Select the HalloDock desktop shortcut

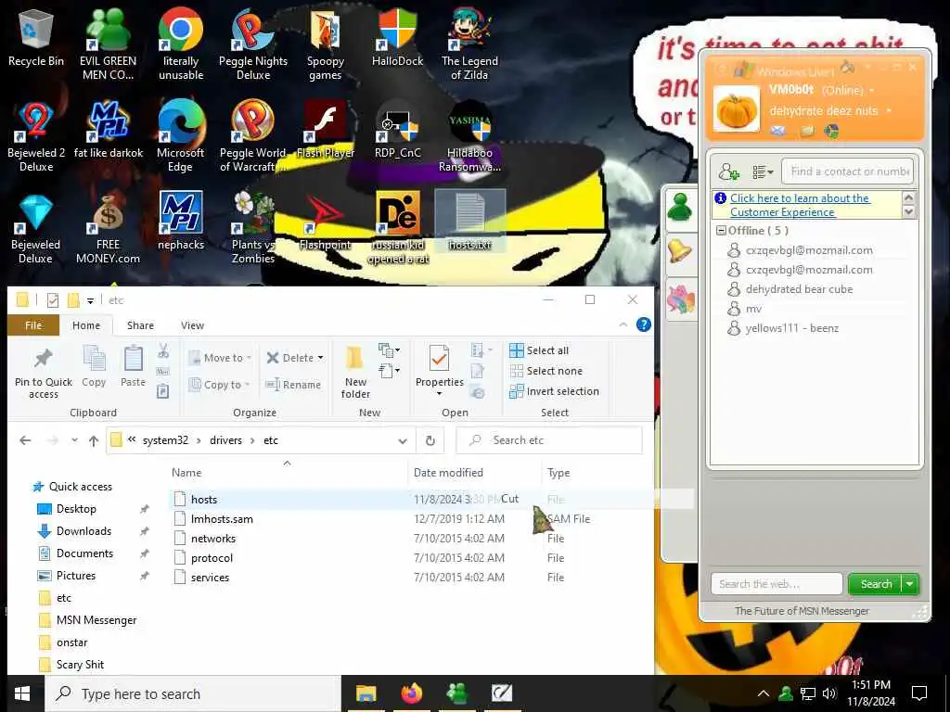tap(397, 37)
